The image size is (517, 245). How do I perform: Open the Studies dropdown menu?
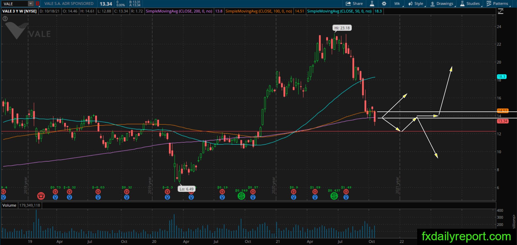[470, 4]
